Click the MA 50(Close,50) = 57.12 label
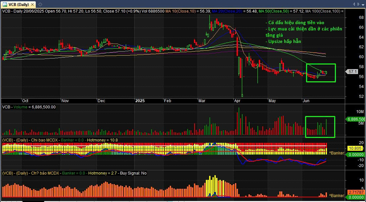The image size is (366, 202). click(x=282, y=11)
